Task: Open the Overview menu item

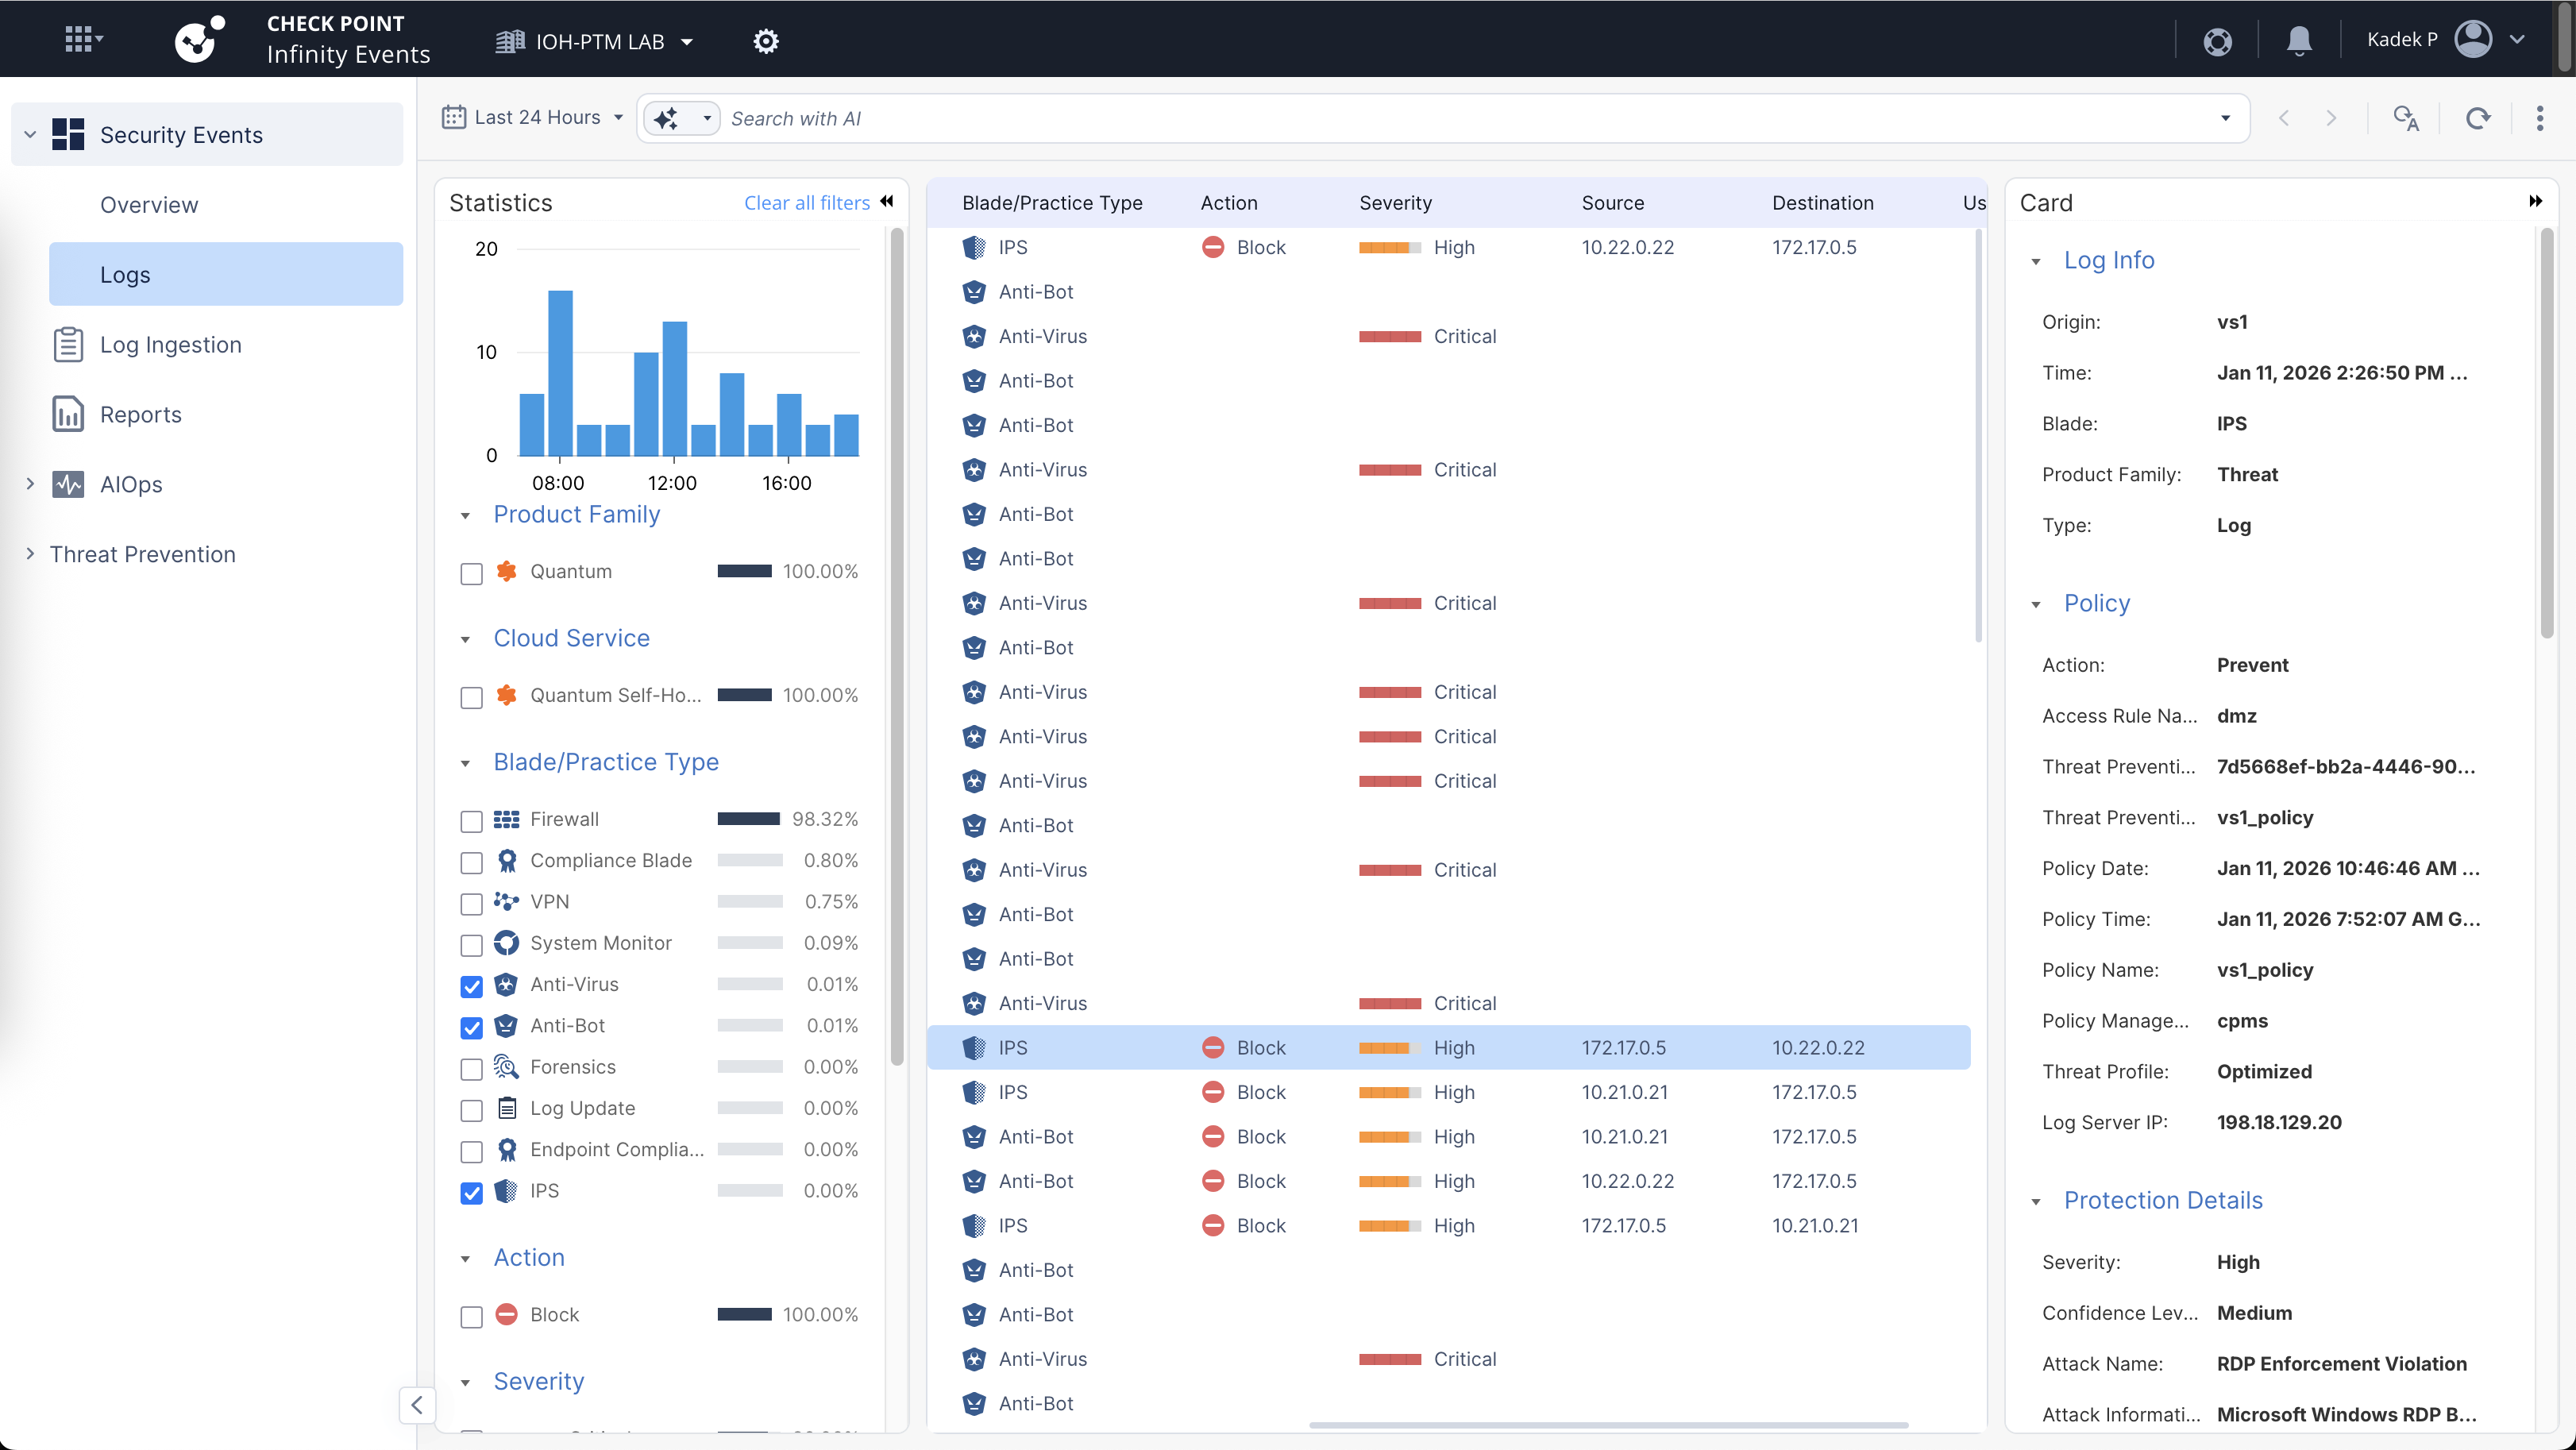Action: tap(149, 204)
